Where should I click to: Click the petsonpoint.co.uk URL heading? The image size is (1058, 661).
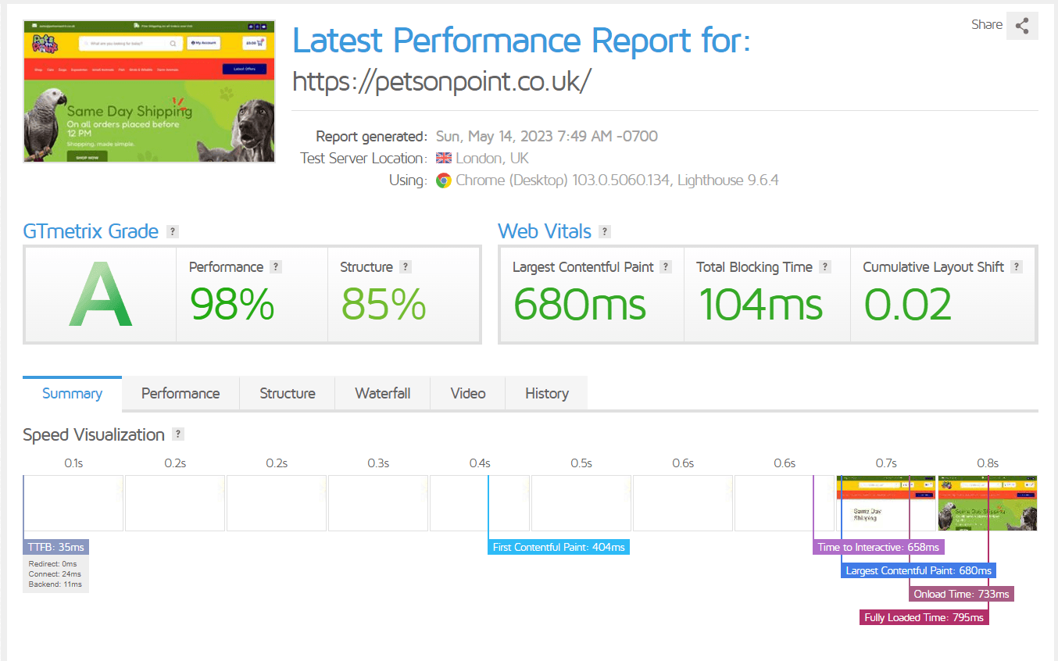442,80
